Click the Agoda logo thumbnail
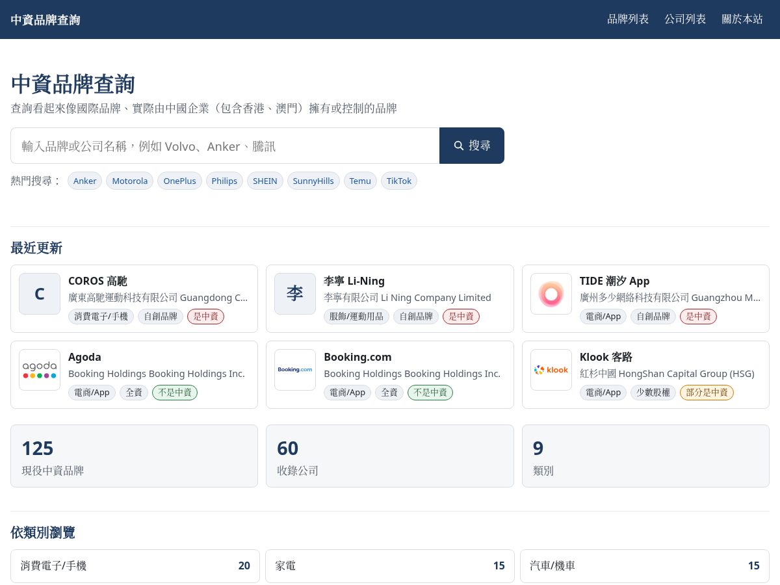 [x=40, y=370]
